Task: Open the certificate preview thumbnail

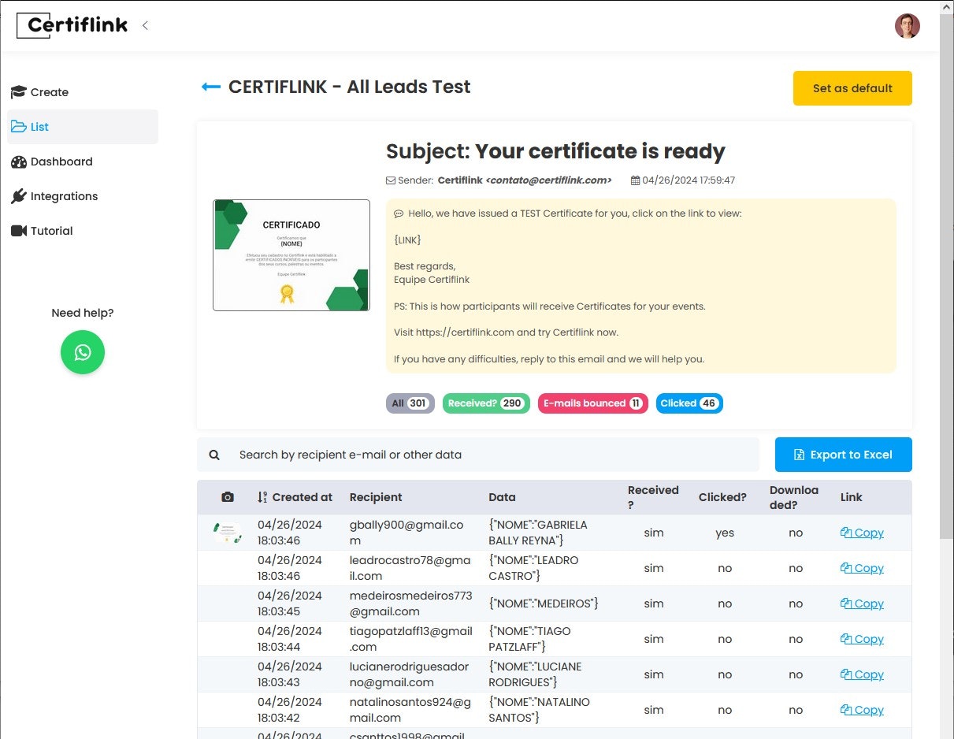Action: coord(291,255)
